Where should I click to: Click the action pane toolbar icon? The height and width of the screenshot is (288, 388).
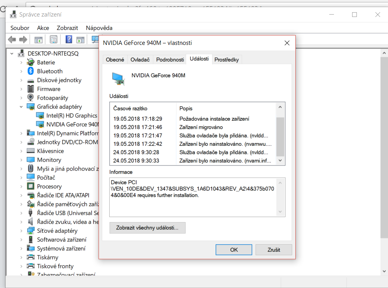80,39
